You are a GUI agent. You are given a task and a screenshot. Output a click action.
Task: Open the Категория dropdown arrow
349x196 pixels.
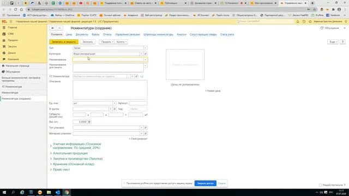pos(141,54)
